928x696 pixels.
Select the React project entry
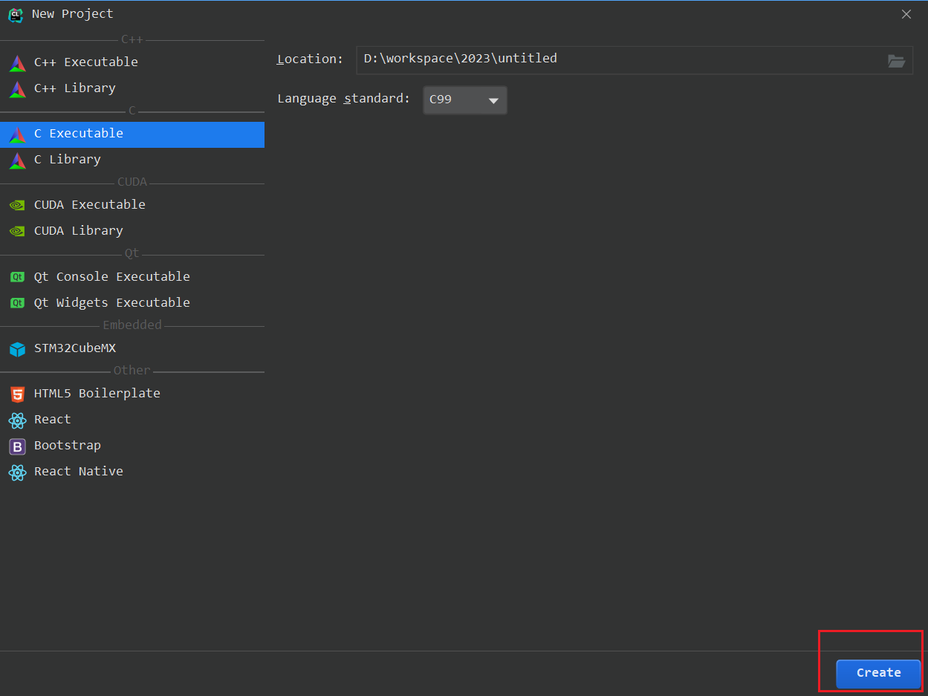pyautogui.click(x=132, y=420)
